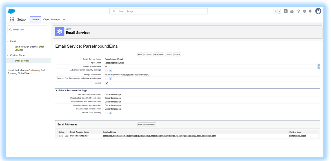
Task: Click the disabled Activate button
Action: pyautogui.click(x=148, y=54)
